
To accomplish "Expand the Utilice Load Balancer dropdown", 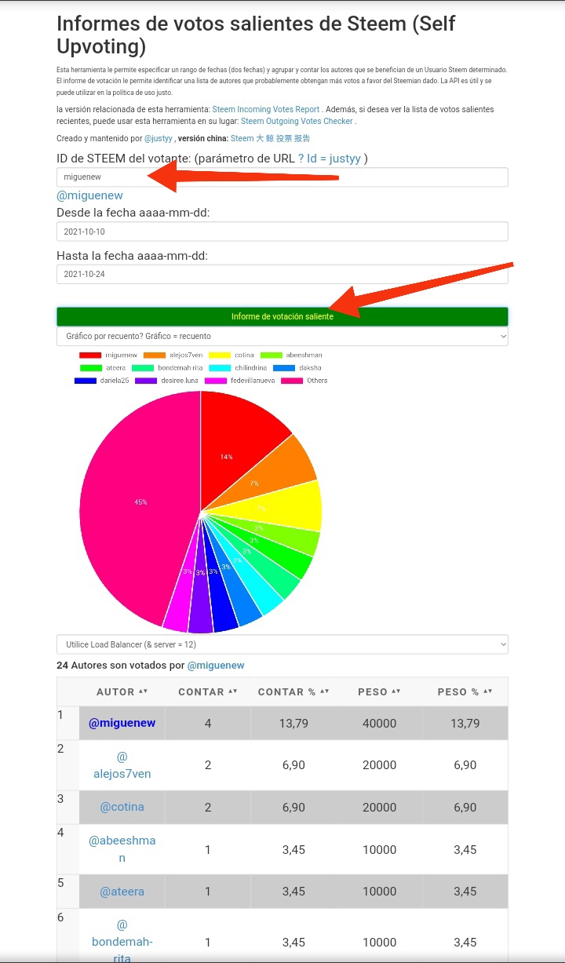I will pyautogui.click(x=282, y=644).
